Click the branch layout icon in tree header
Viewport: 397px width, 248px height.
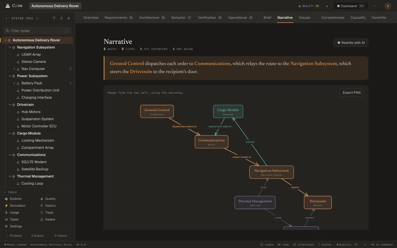54,18
